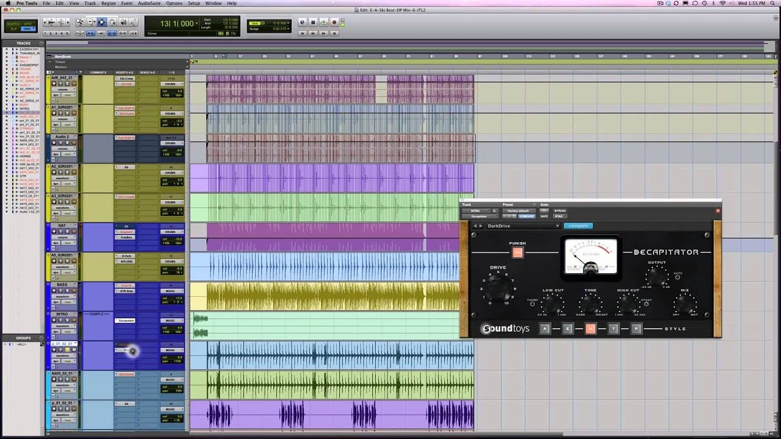The width and height of the screenshot is (781, 439).
Task: Open the Track menu
Action: [90, 3]
